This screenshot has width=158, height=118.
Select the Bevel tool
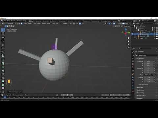(x=3, y=71)
